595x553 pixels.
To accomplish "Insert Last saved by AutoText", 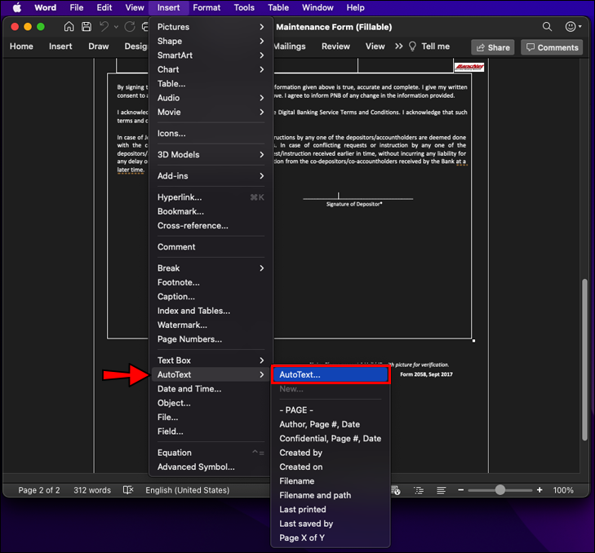I will click(x=331, y=524).
